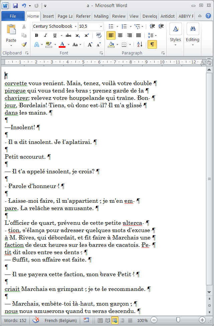Click the Format Painter brush icon
Image resolution: width=214 pixels, height=326 pixels.
pyautogui.click(x=24, y=44)
